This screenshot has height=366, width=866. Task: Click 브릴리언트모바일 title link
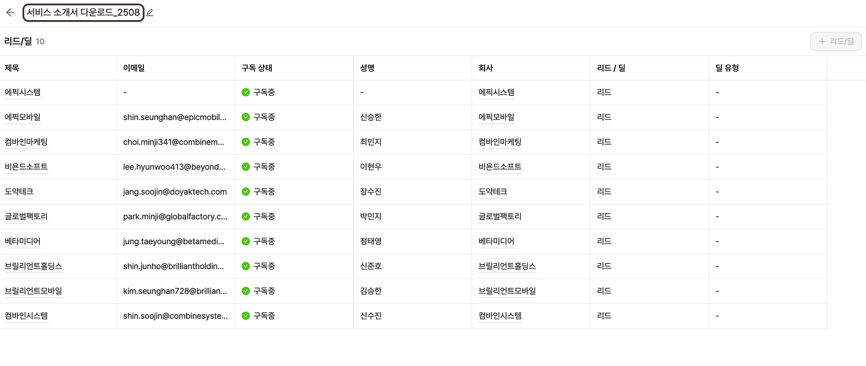pyautogui.click(x=33, y=291)
